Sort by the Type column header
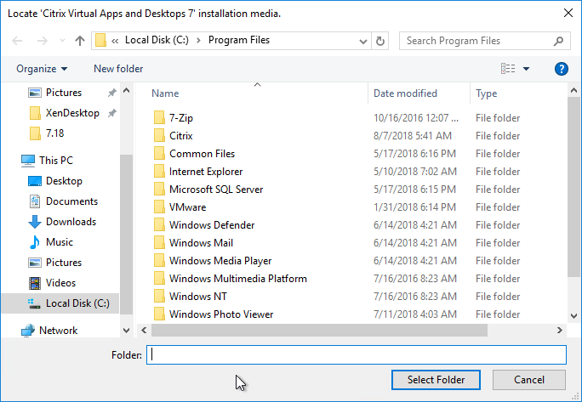The image size is (582, 402). click(486, 93)
